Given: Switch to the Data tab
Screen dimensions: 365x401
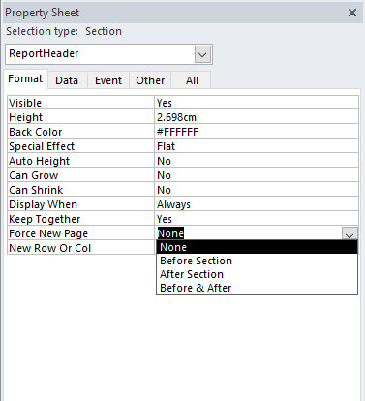Looking at the screenshot, I should coord(67,80).
